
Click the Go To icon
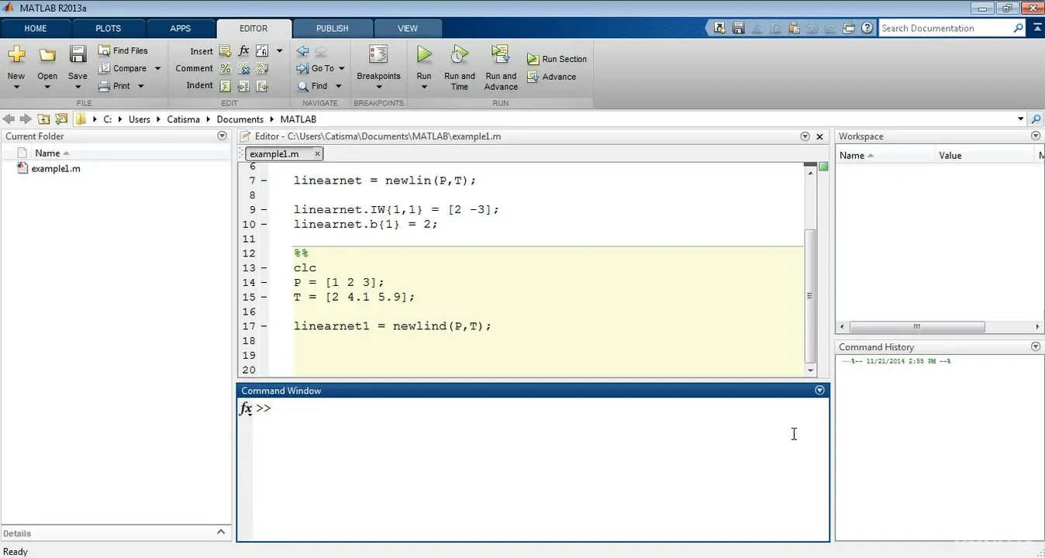pyautogui.click(x=302, y=68)
